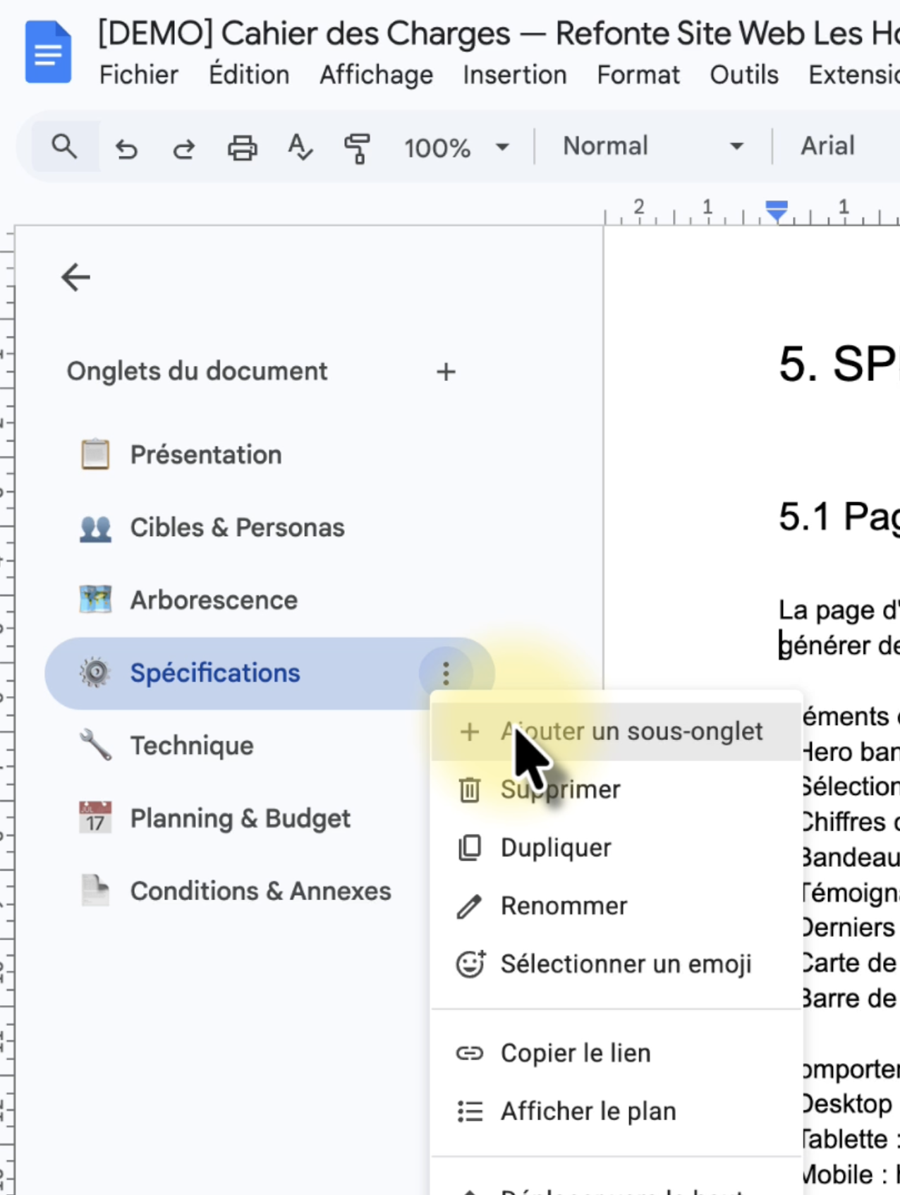
Task: Collapse the tabs panel with back arrow
Action: tap(75, 277)
